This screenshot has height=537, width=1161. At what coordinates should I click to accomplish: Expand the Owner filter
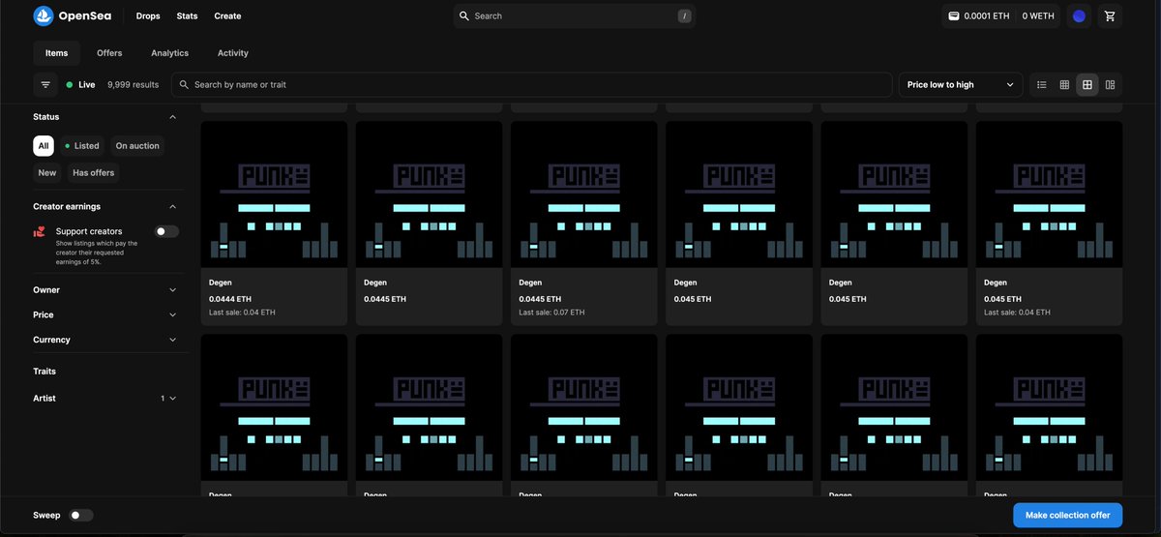coord(105,290)
